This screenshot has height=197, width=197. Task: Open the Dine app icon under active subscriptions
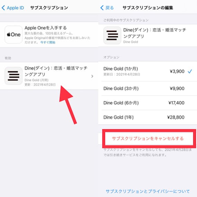tap(13, 76)
